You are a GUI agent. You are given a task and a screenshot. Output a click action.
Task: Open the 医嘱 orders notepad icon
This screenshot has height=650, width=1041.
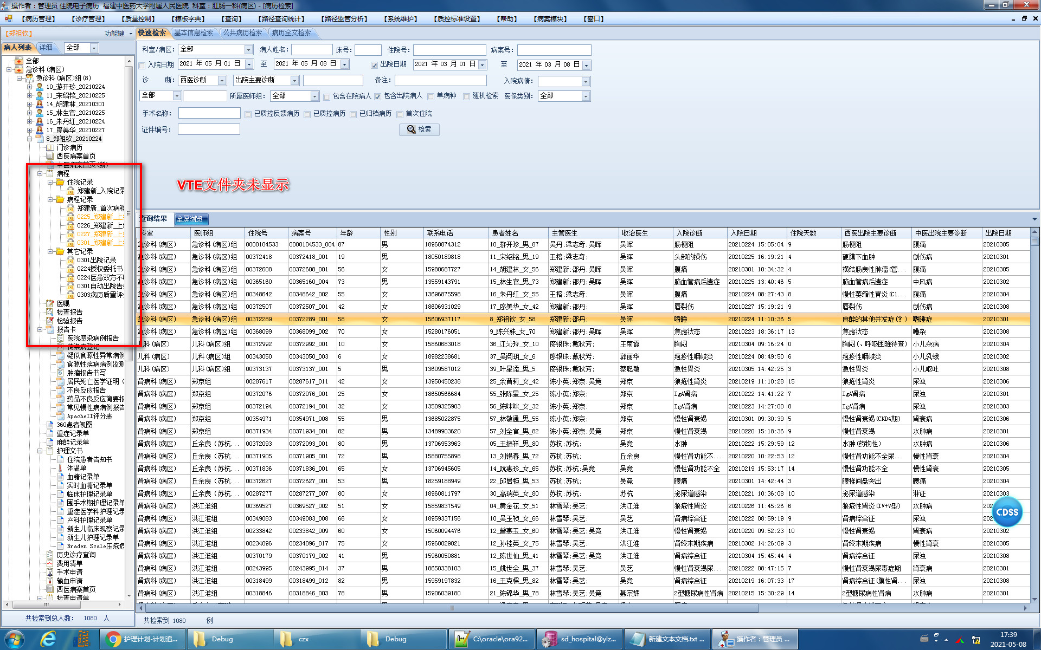coord(50,303)
